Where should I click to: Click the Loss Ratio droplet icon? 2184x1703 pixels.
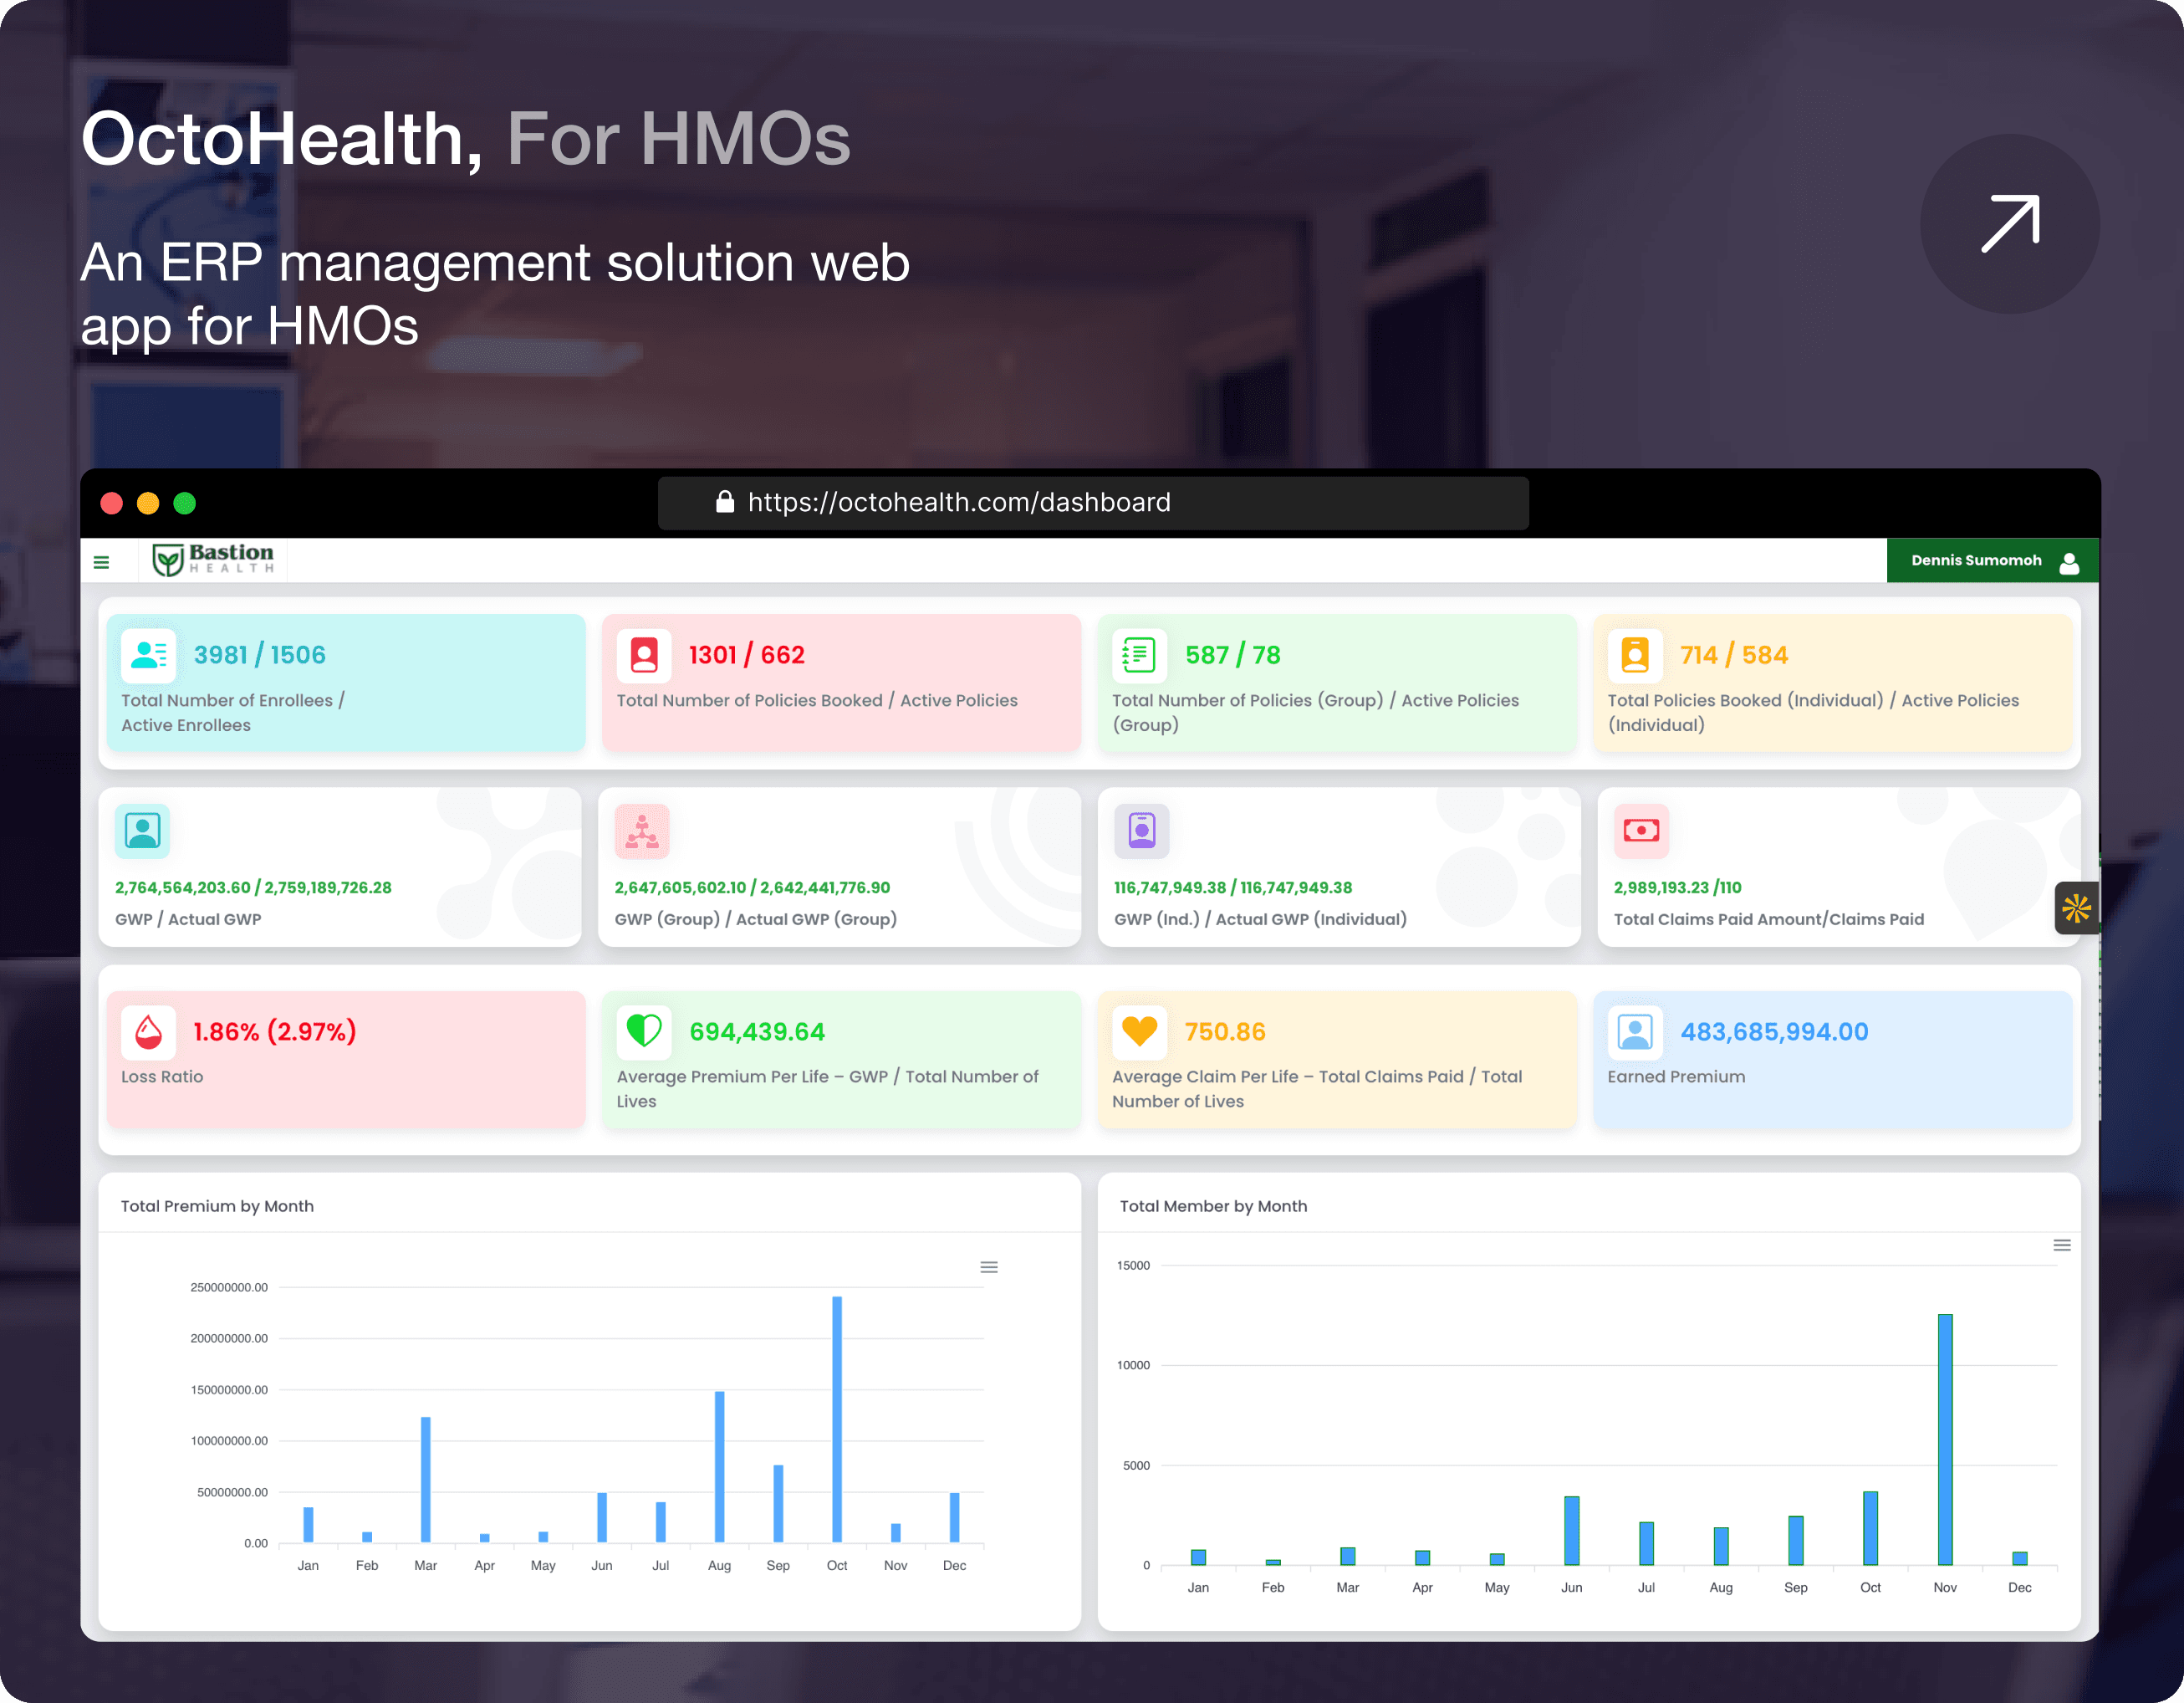pos(146,1031)
